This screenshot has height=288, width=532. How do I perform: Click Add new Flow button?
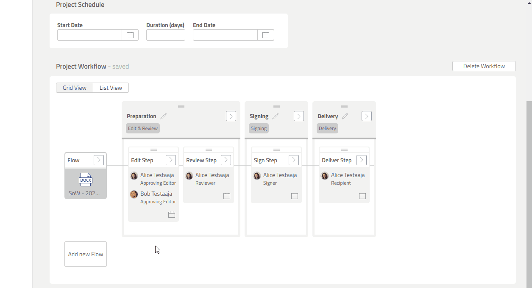pyautogui.click(x=86, y=254)
